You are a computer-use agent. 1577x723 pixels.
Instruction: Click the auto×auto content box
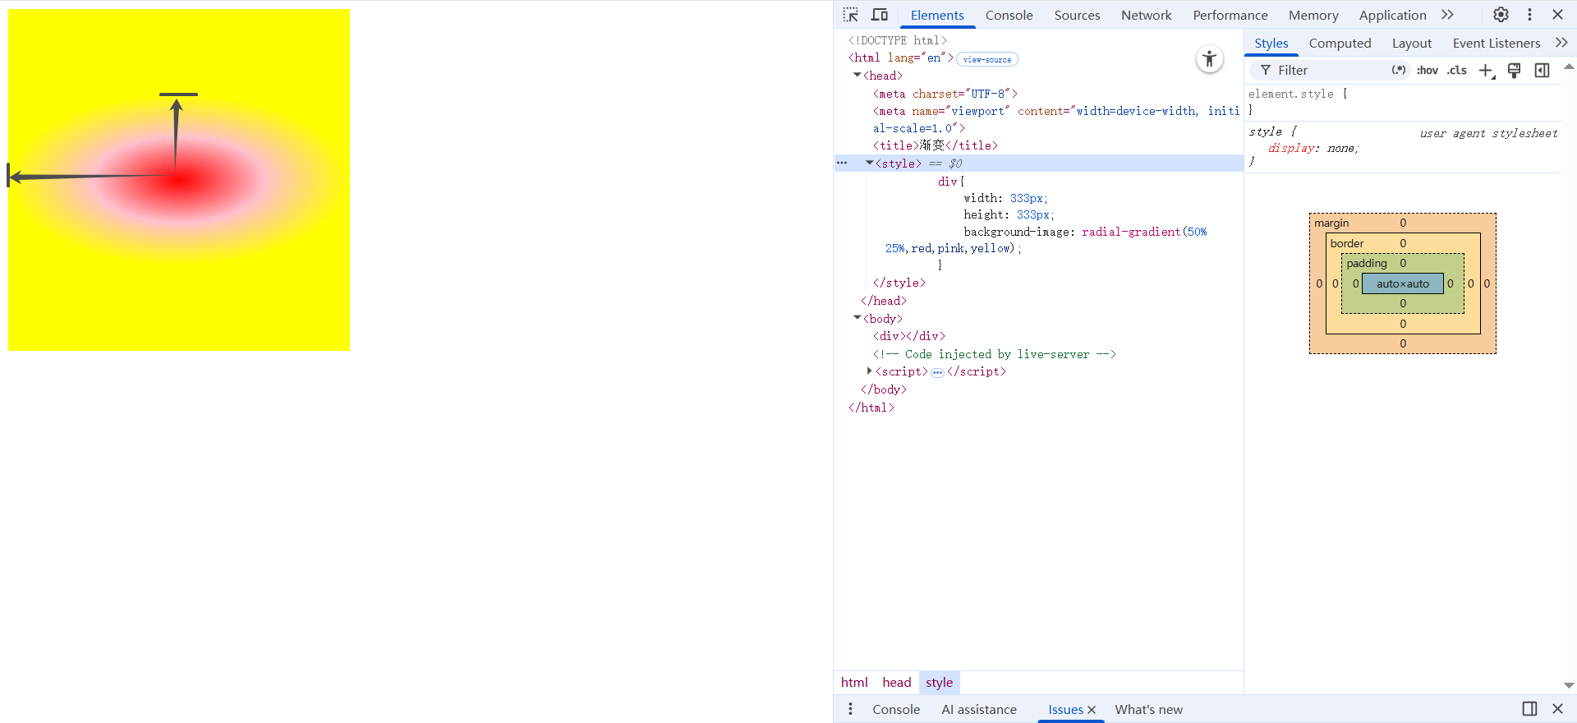(x=1403, y=283)
